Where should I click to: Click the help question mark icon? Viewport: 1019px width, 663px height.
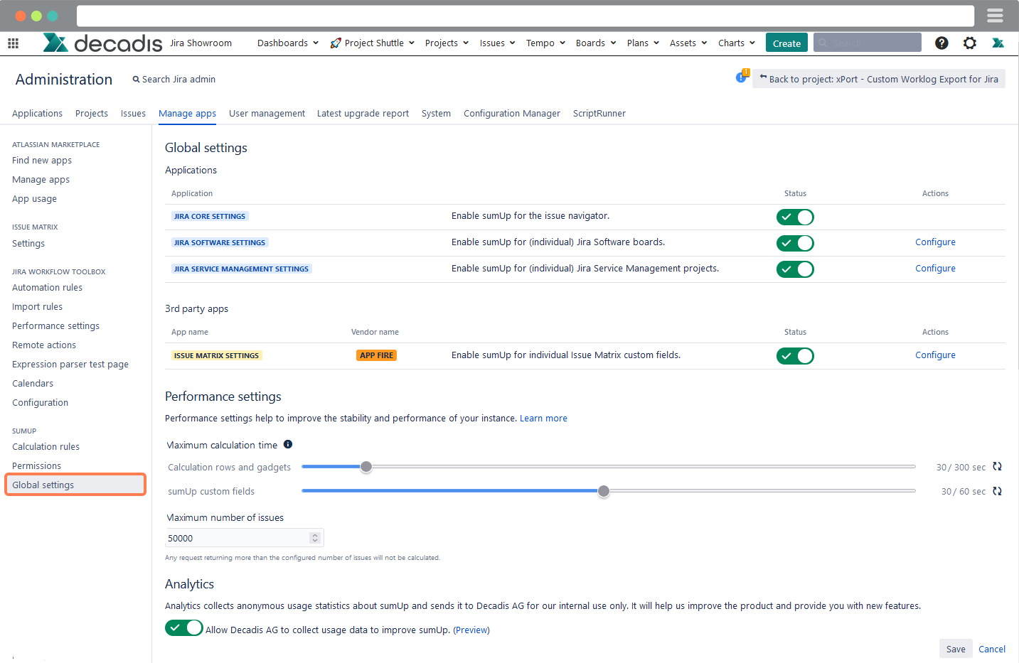941,43
